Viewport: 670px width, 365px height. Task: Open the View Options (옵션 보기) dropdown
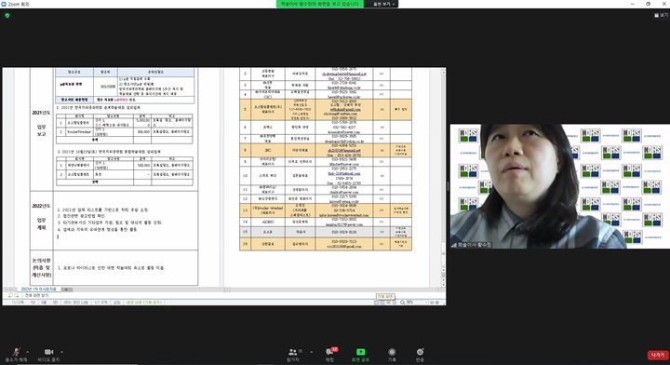pyautogui.click(x=383, y=4)
